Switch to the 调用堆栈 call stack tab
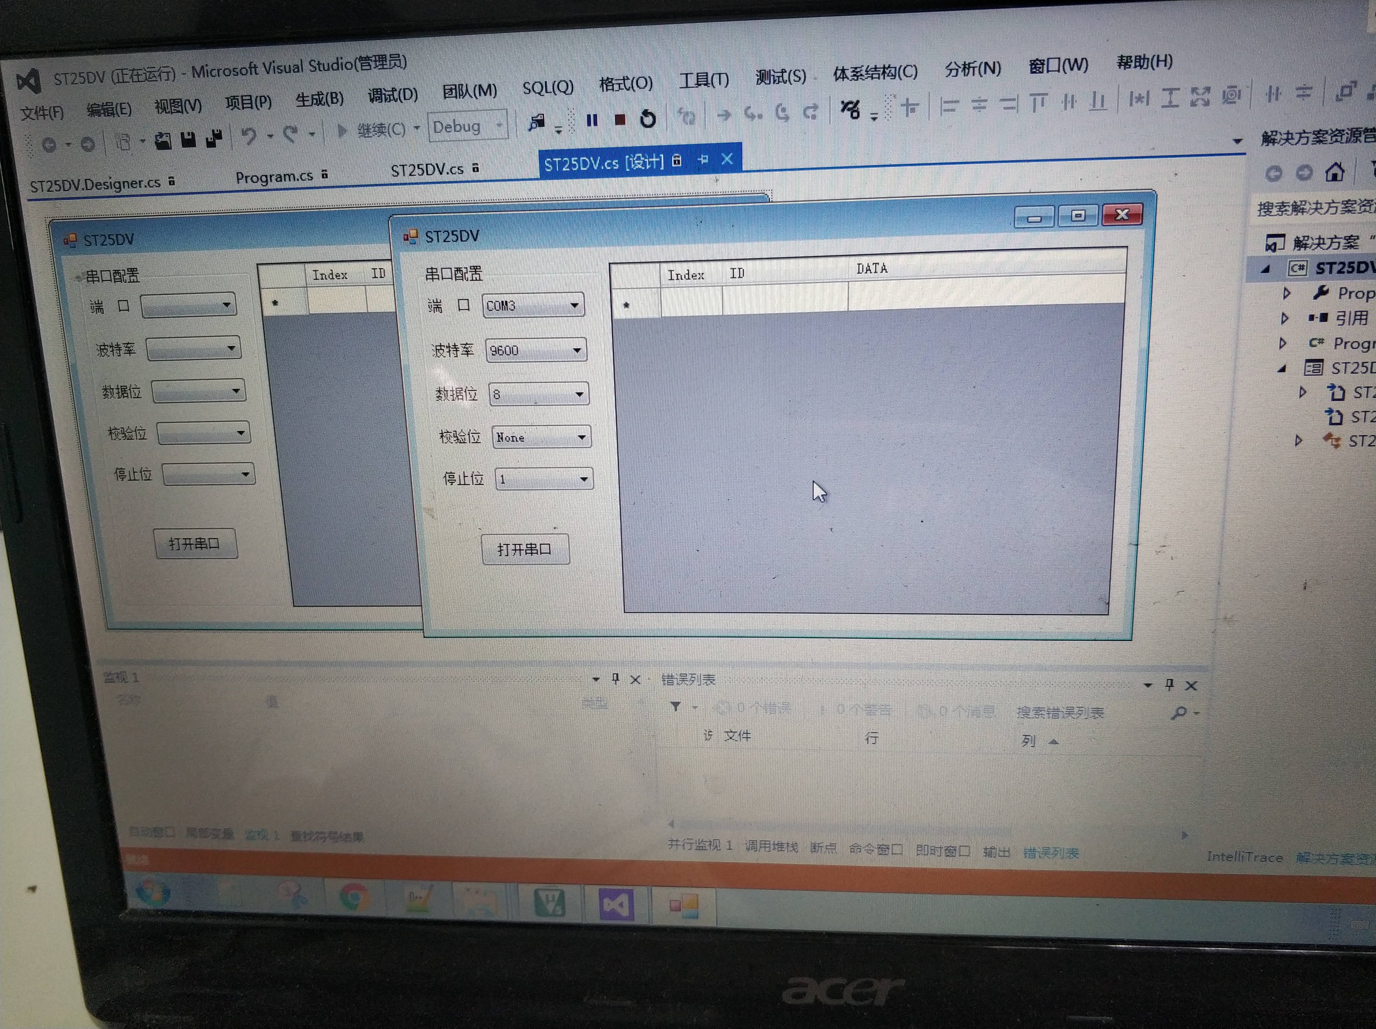 pos(771,846)
